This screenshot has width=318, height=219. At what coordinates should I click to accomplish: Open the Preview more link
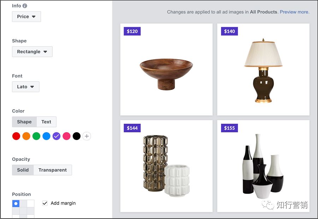294,12
